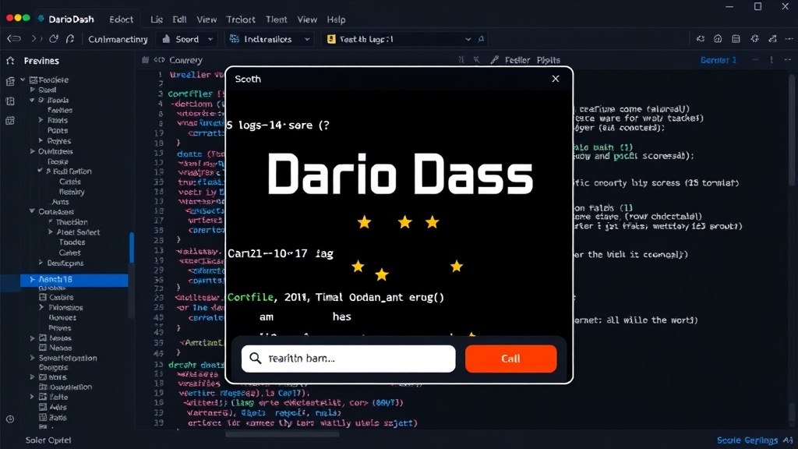
Task: Click the sidebar blue vertical scrollbar
Action: (132, 248)
